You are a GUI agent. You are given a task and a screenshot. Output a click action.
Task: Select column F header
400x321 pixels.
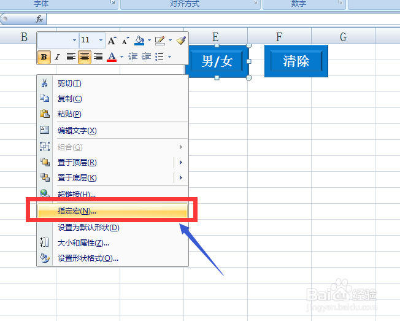(279, 37)
